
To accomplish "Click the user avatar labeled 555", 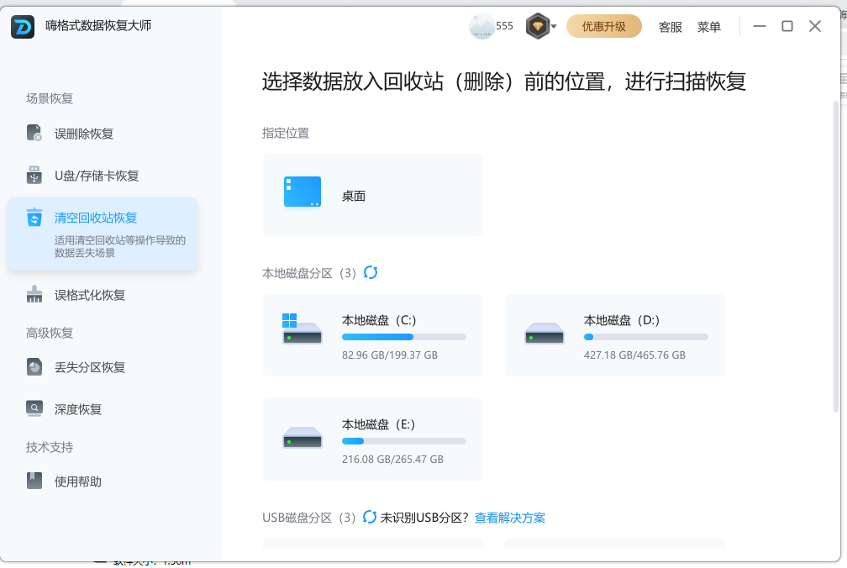I will tap(482, 26).
